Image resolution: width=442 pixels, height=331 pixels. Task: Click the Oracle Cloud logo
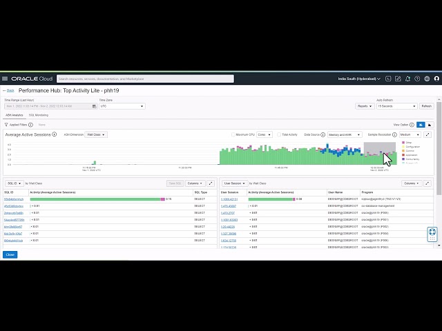click(32, 79)
